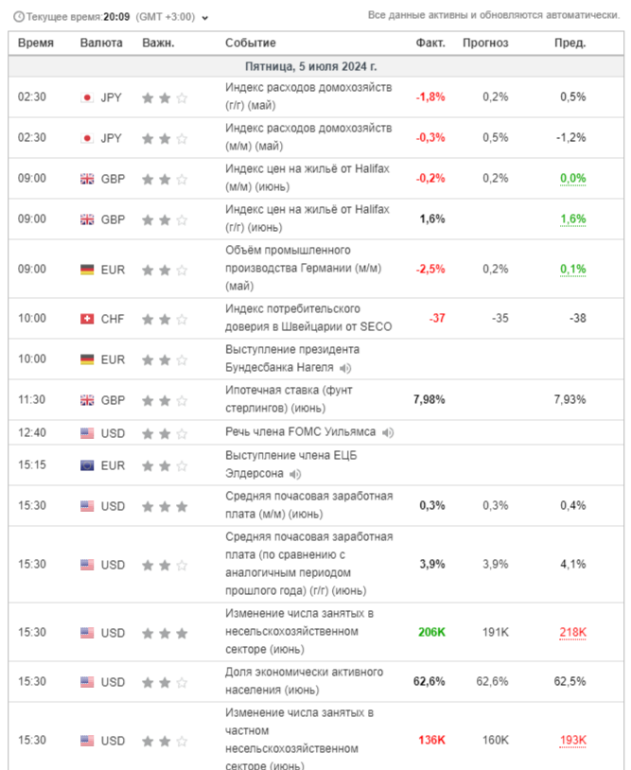
Task: Click German flag in the industrial production row
Action: coord(87,269)
